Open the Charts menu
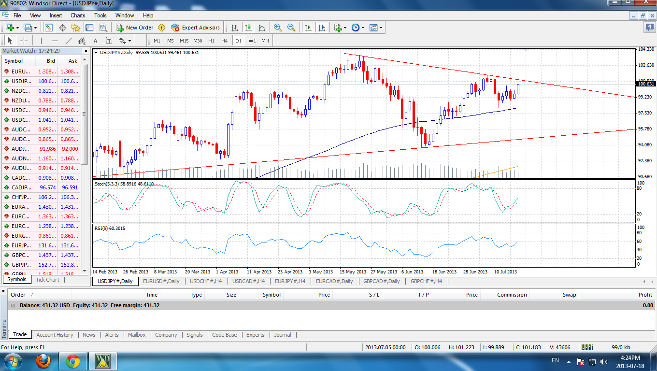The height and width of the screenshot is (371, 657). tap(78, 15)
